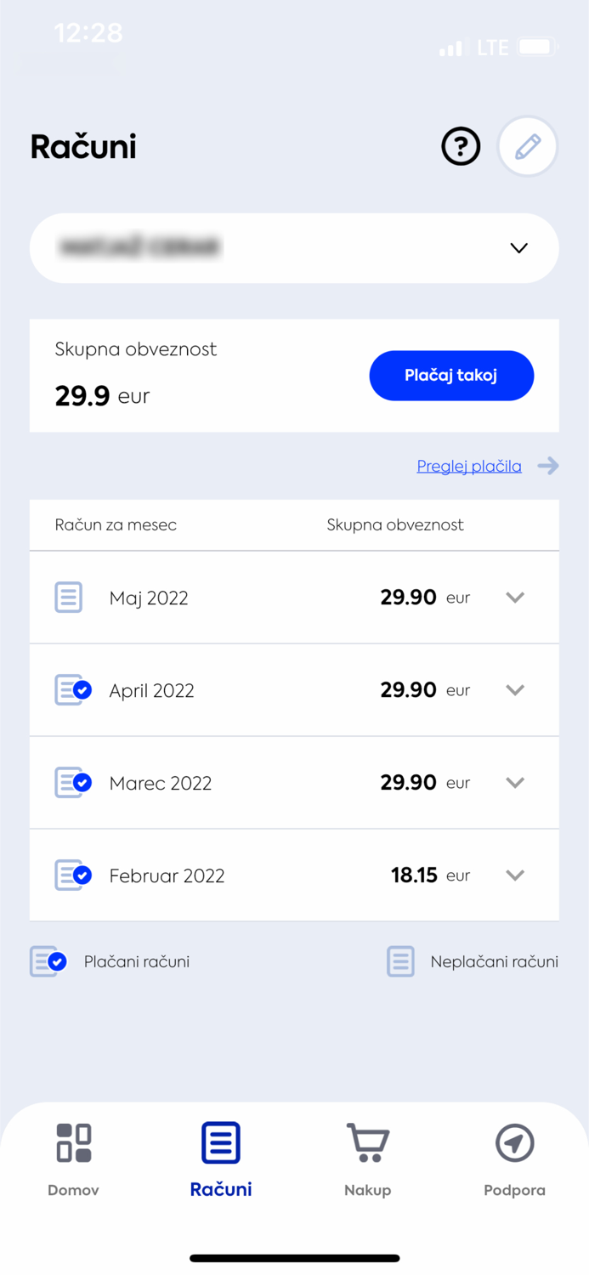
Task: Click the battery indicator in the status bar
Action: (535, 48)
